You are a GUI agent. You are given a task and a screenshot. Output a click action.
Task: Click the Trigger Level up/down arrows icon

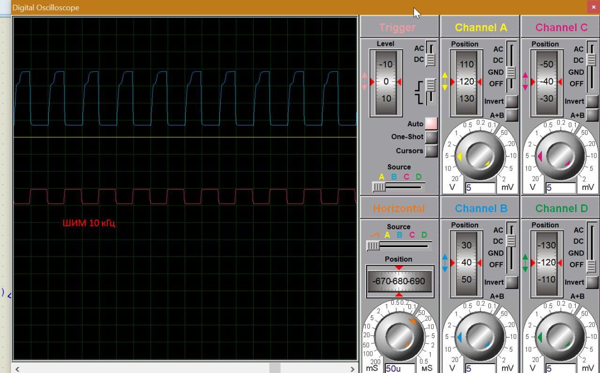click(365, 81)
